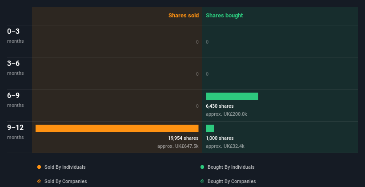Click the shares sold zero in 0–3 months row

click(197, 42)
